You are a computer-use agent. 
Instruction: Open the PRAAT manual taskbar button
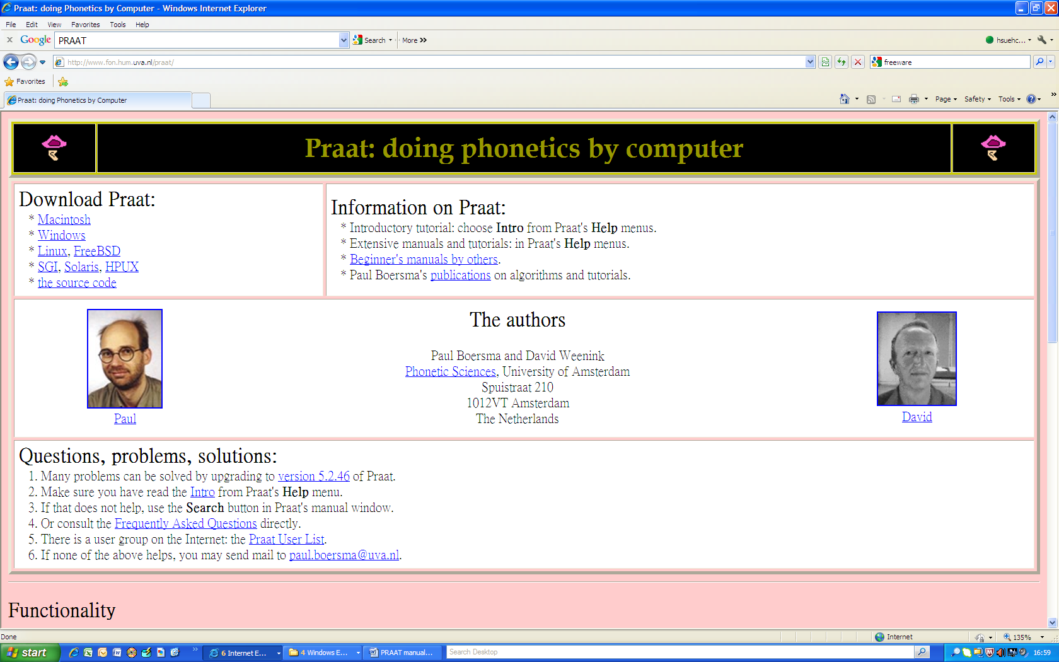coord(402,653)
